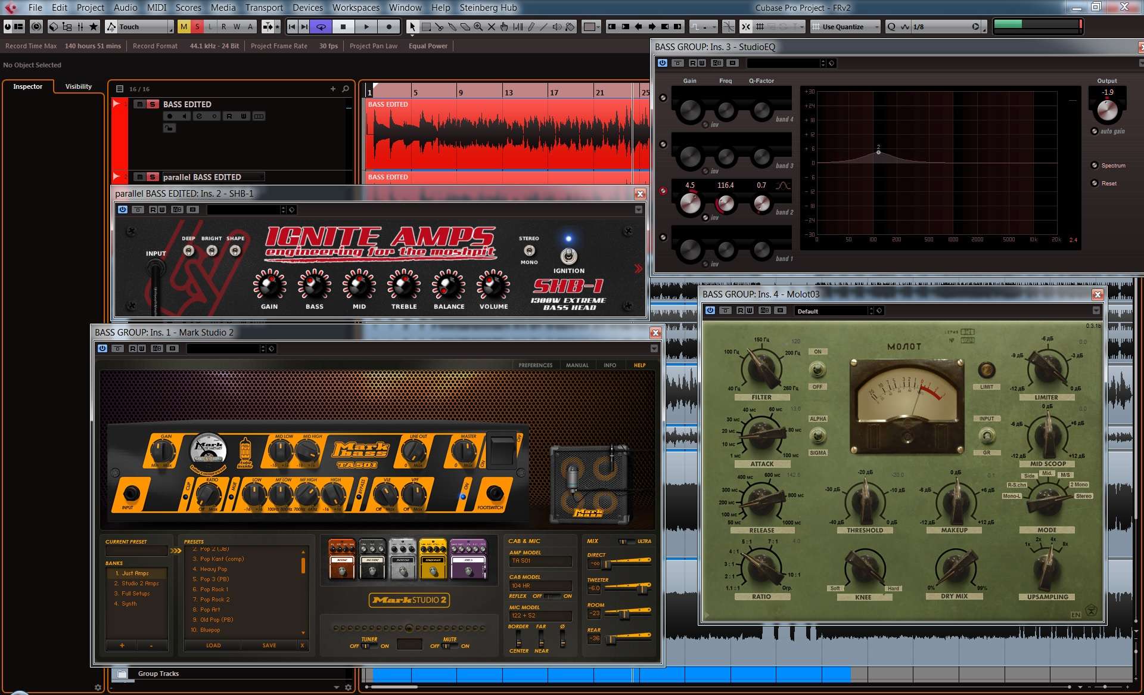Open PREFERENCES in Mark Studio 2
Screen dimensions: 1144x695
pos(535,365)
